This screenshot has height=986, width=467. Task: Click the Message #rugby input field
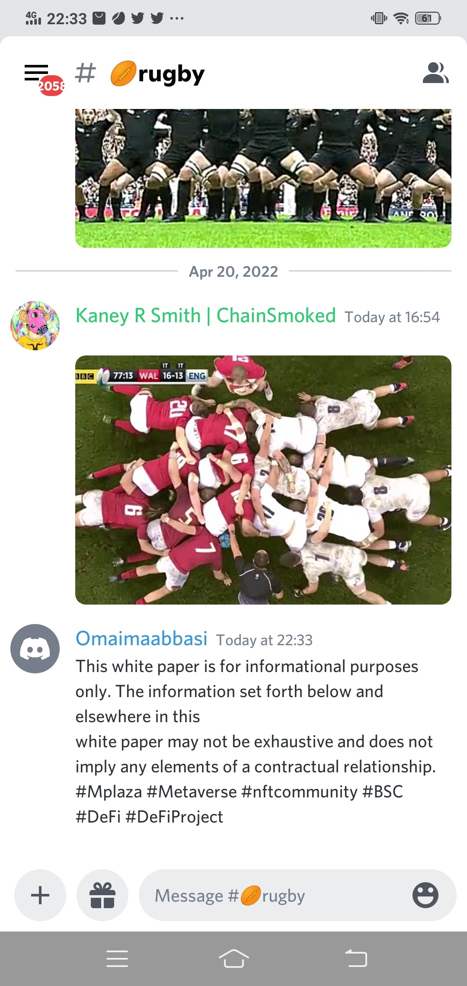point(297,895)
